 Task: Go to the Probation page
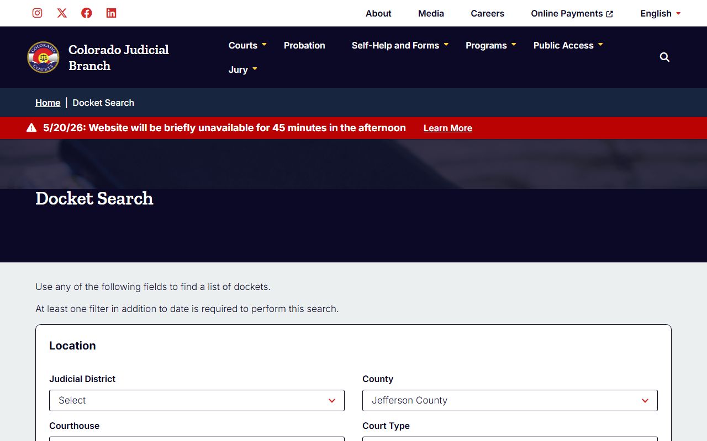304,45
